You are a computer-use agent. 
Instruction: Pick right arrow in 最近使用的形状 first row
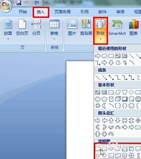click(x=98, y=56)
